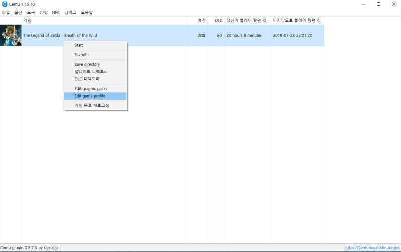
Task: Choose Edit graphic packs
Action: pos(95,89)
